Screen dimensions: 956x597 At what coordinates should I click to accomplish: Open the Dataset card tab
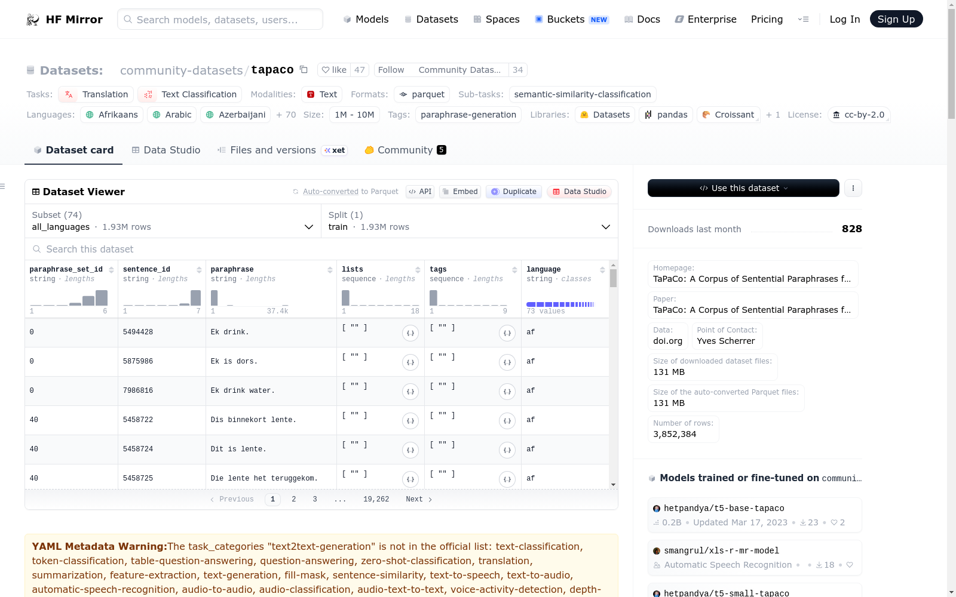coord(73,150)
